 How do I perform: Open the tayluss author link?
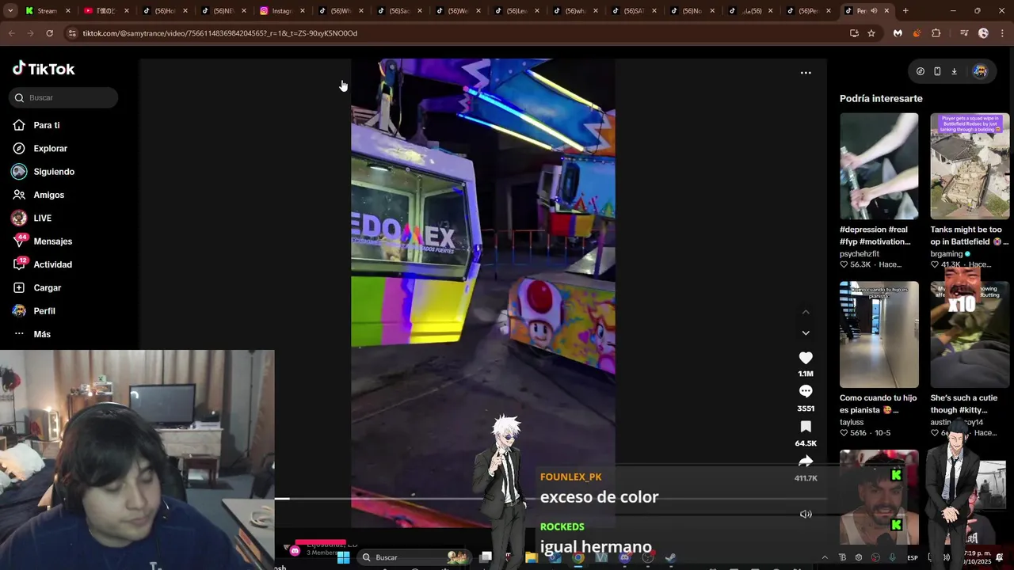[x=852, y=423]
